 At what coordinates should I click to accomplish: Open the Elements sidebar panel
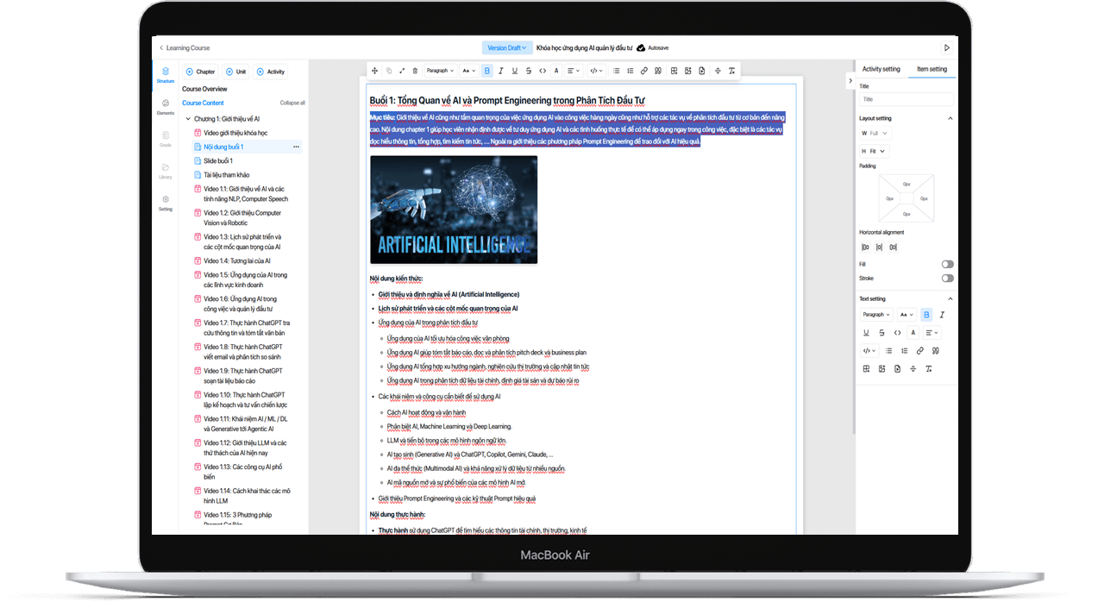165,107
